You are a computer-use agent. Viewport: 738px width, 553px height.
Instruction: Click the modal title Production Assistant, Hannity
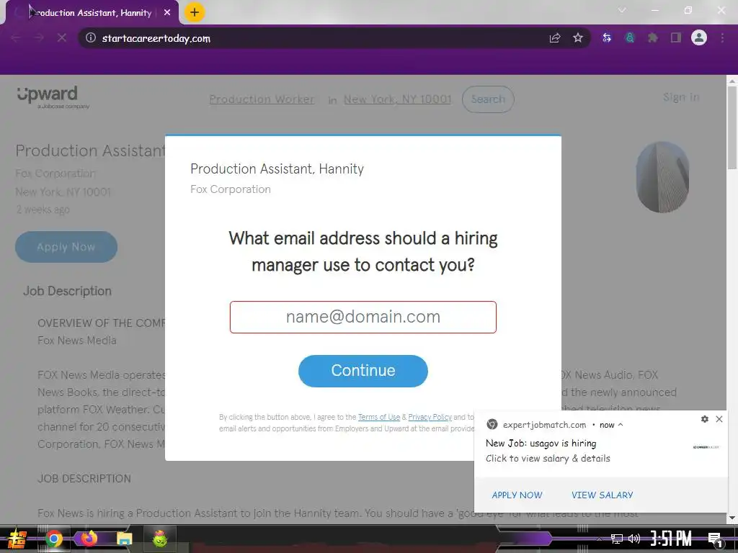coord(277,168)
